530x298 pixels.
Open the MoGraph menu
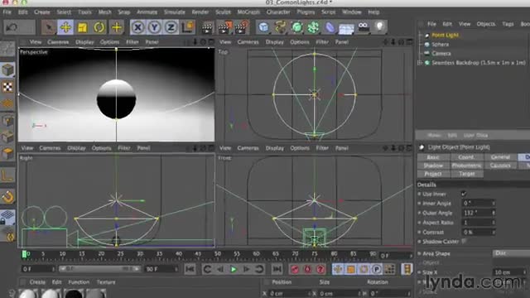(248, 12)
